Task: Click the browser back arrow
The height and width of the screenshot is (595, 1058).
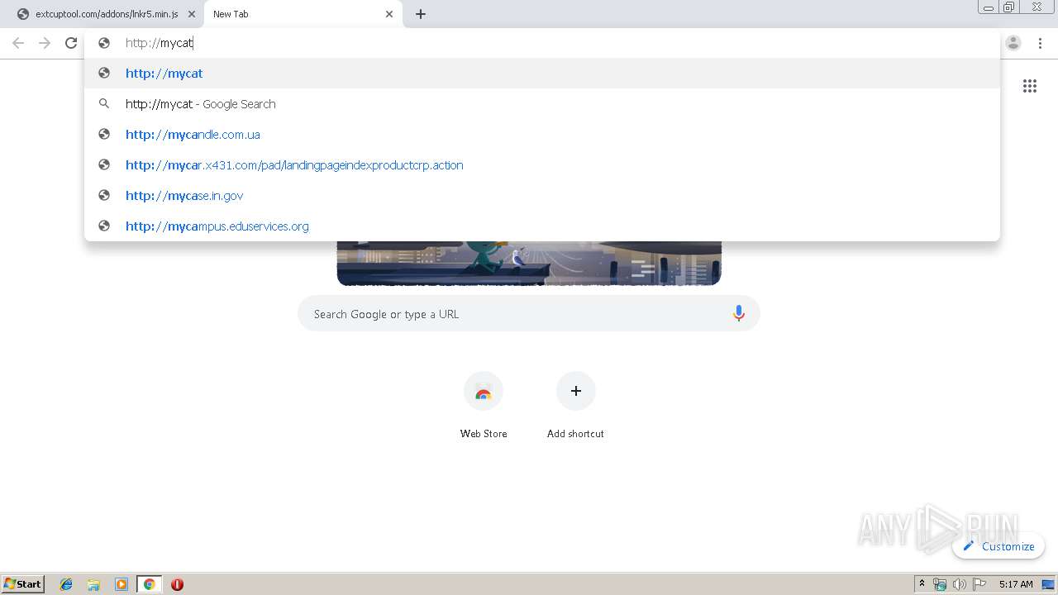Action: pyautogui.click(x=18, y=43)
